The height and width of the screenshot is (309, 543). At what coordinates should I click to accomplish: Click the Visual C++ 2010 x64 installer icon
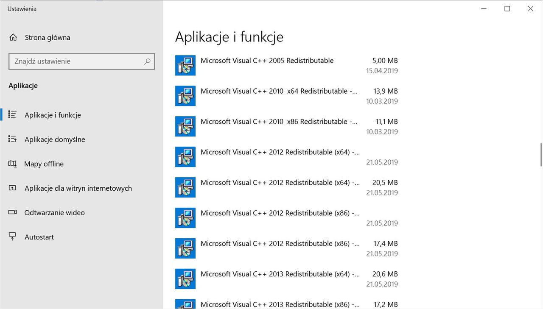coord(185,96)
